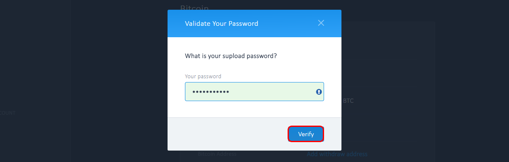Open the Add withdraw address link
This screenshot has width=509, height=162.
(337, 154)
